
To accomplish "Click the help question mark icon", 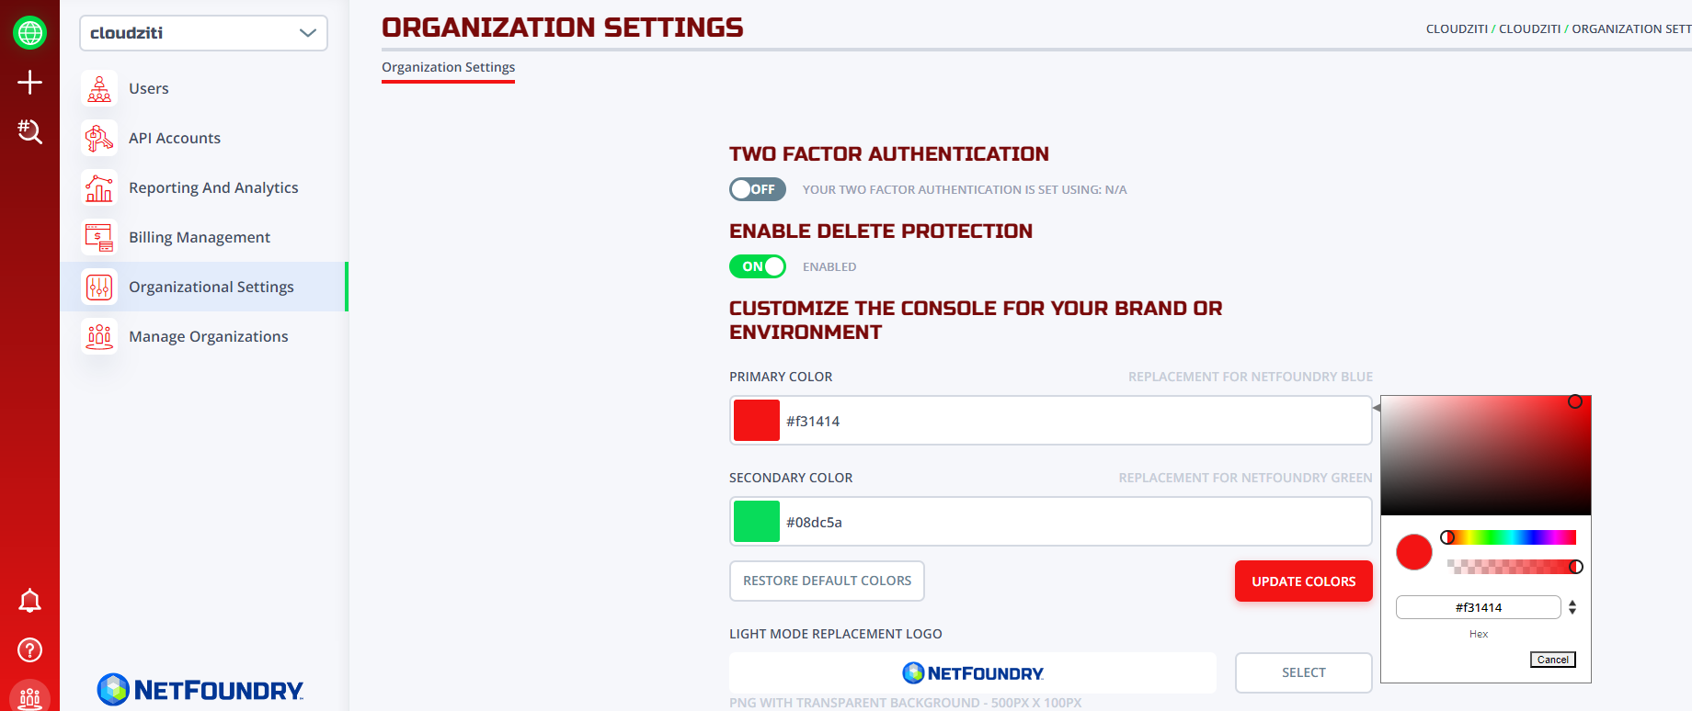I will 30,650.
